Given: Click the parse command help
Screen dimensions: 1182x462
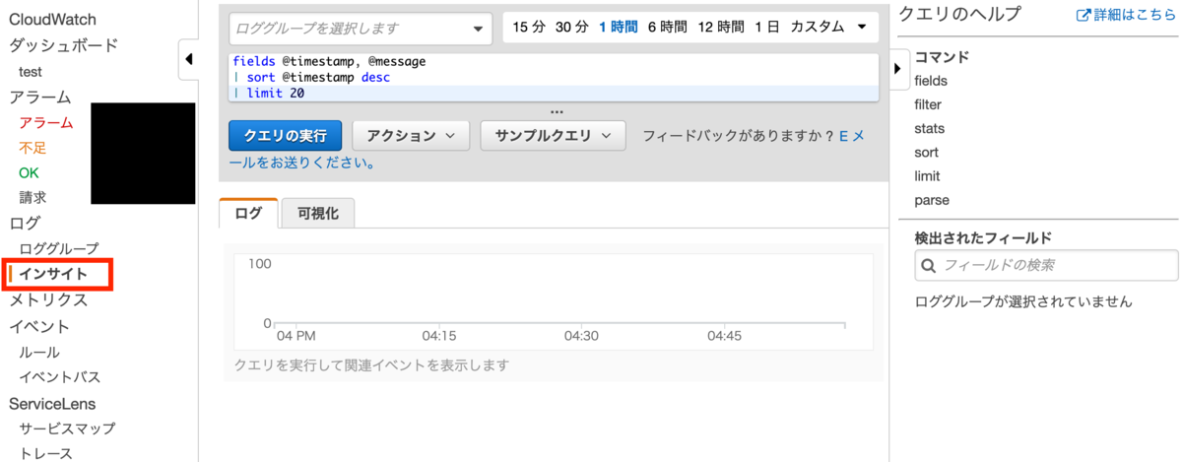Looking at the screenshot, I should (x=932, y=200).
